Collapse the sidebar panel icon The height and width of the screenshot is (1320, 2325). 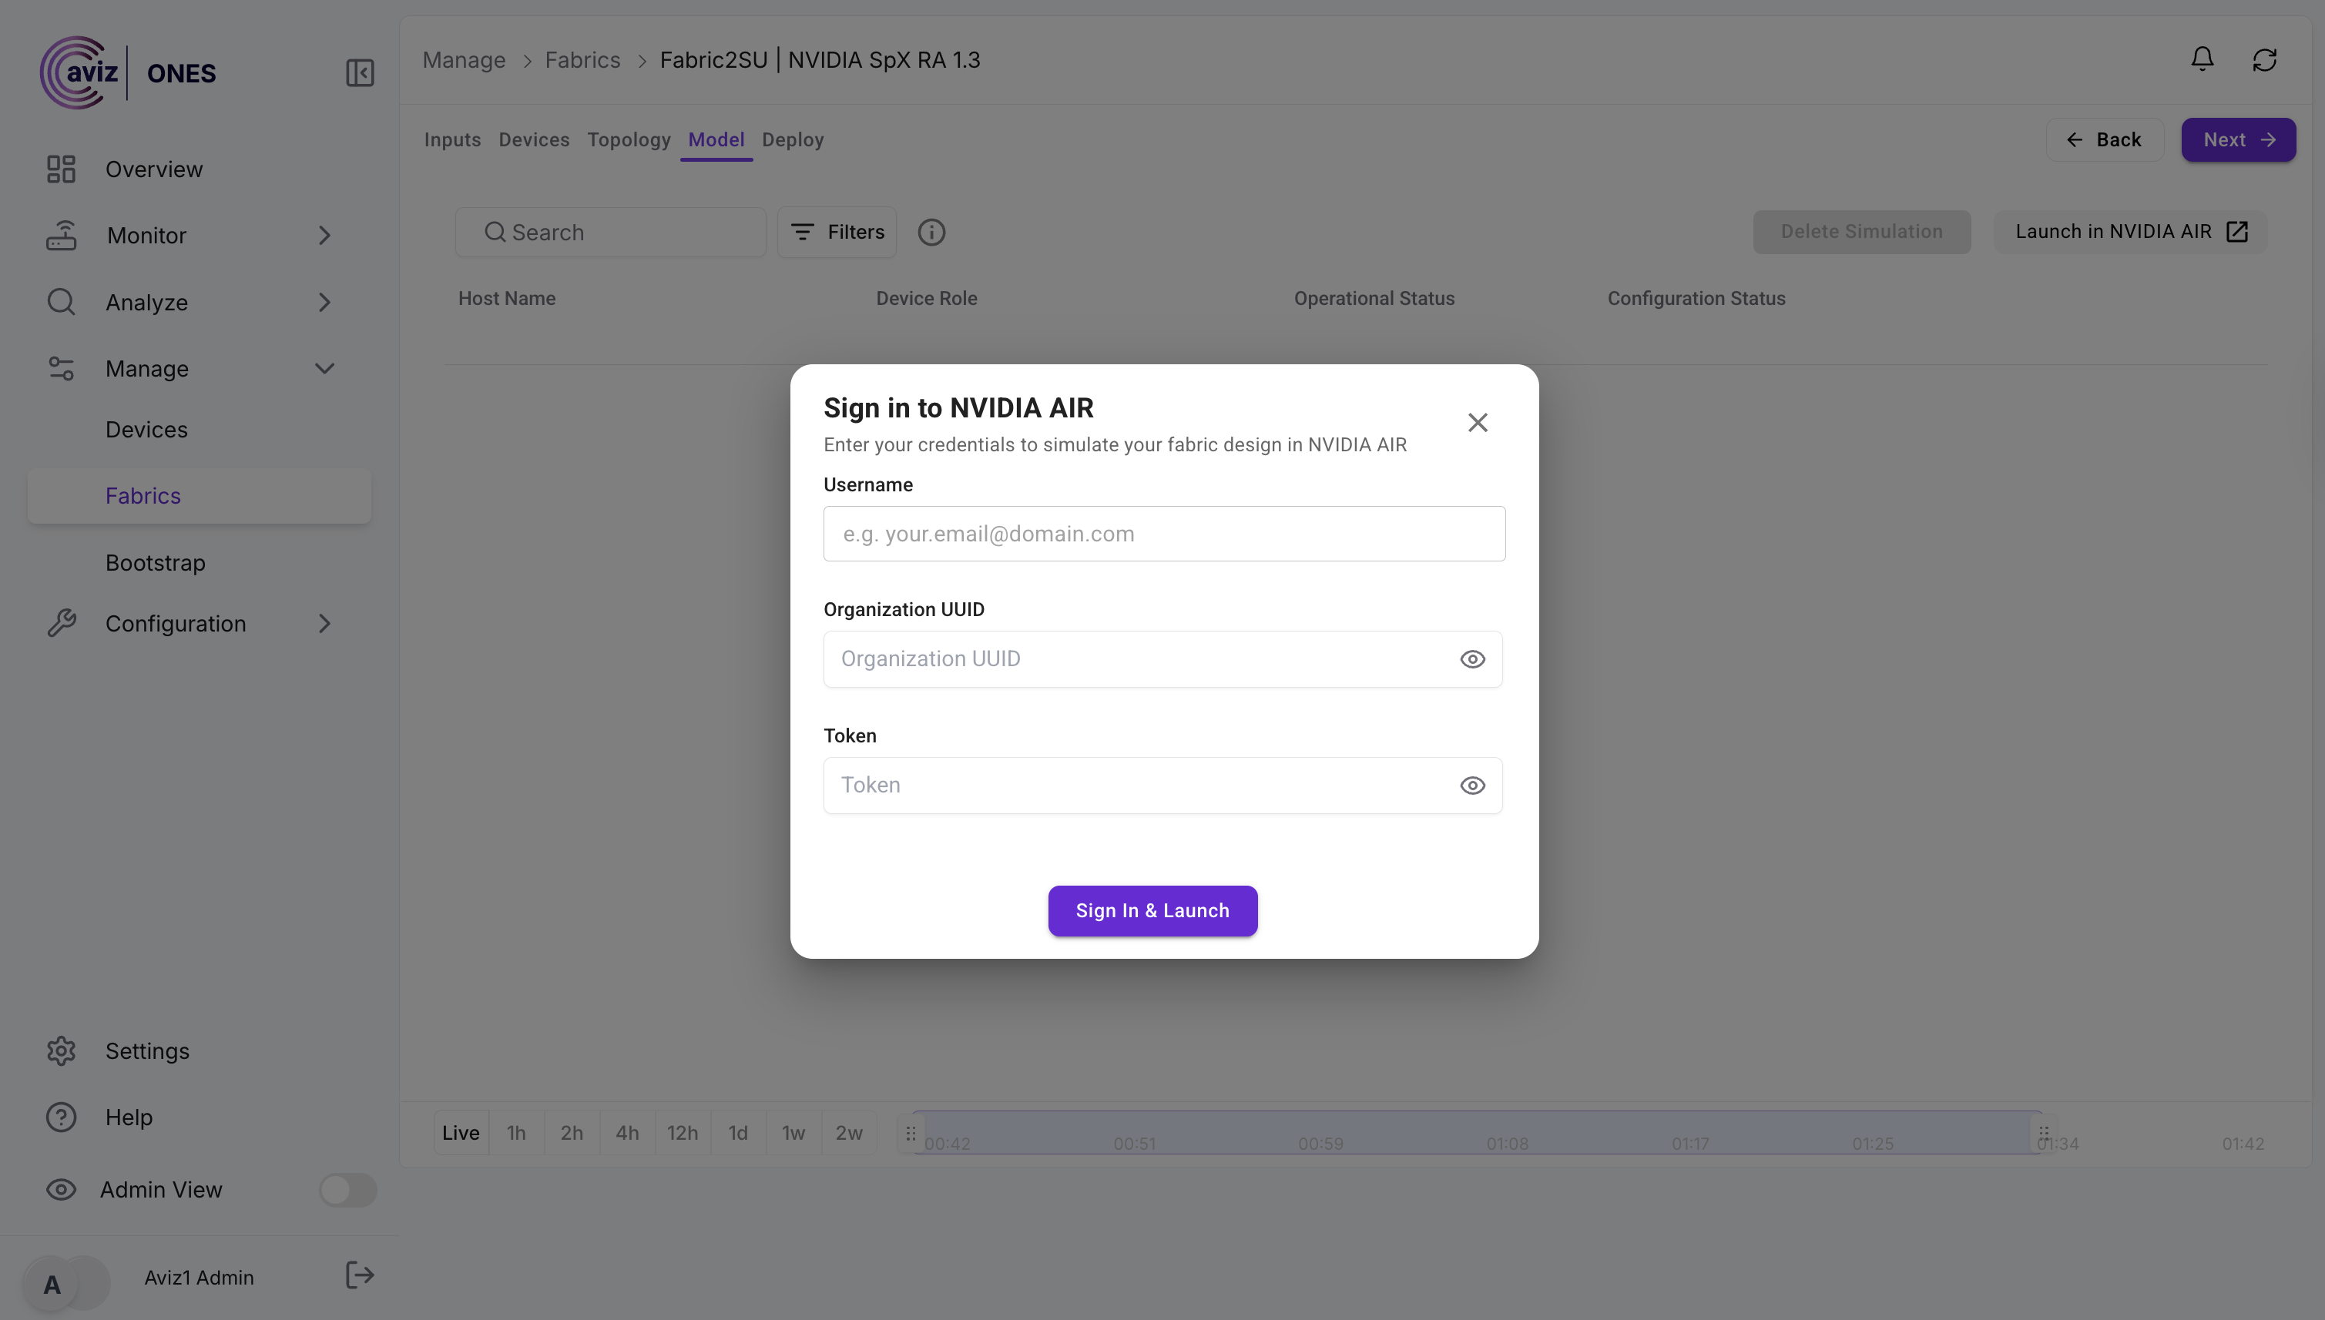pos(360,72)
